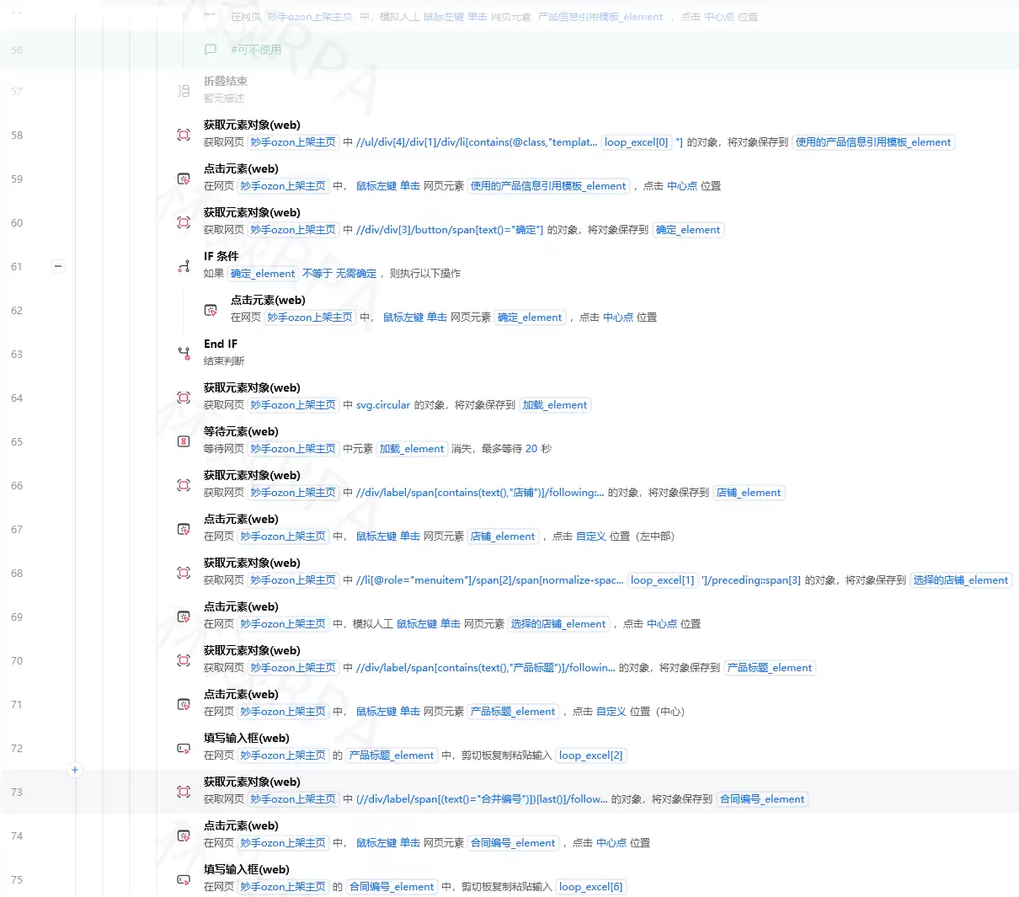Click the fold-end icon on line 57
Image resolution: width=1019 pixels, height=897 pixels.
point(184,91)
